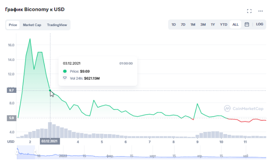
Task: Select the 7D time range
Action: (x=183, y=24)
